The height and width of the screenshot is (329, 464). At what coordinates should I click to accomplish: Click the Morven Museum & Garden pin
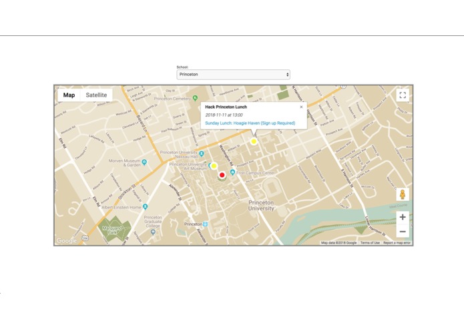click(x=144, y=162)
